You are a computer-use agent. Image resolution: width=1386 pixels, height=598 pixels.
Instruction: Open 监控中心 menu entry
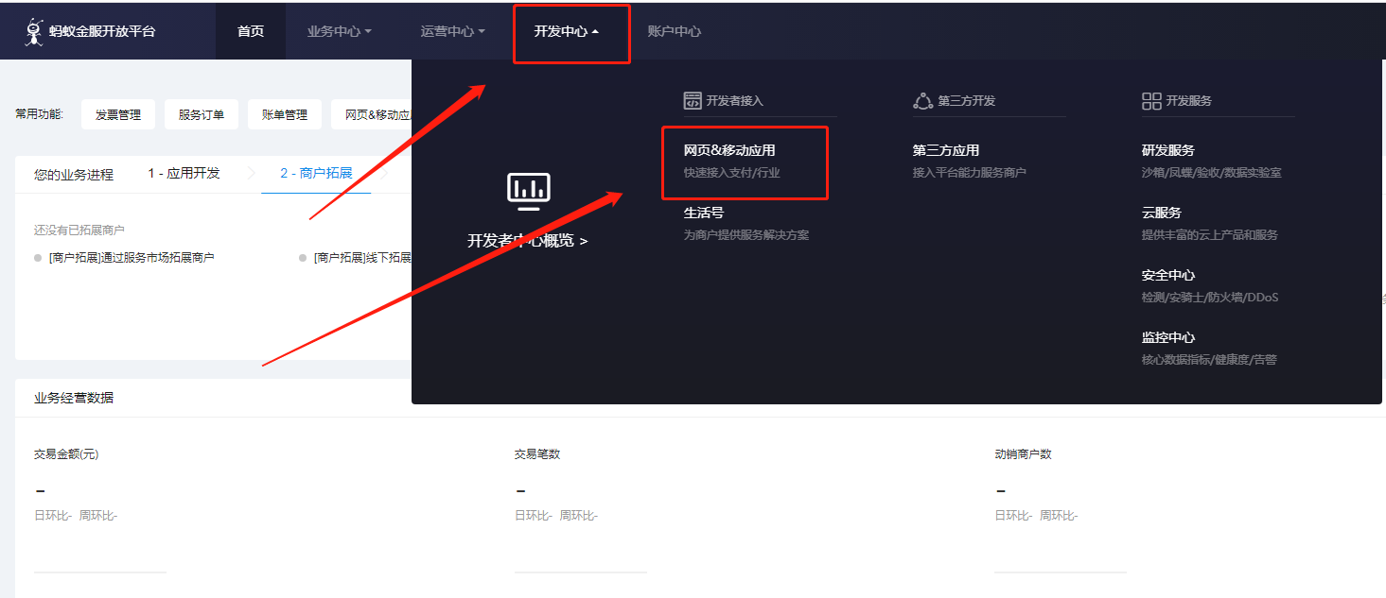pyautogui.click(x=1168, y=337)
